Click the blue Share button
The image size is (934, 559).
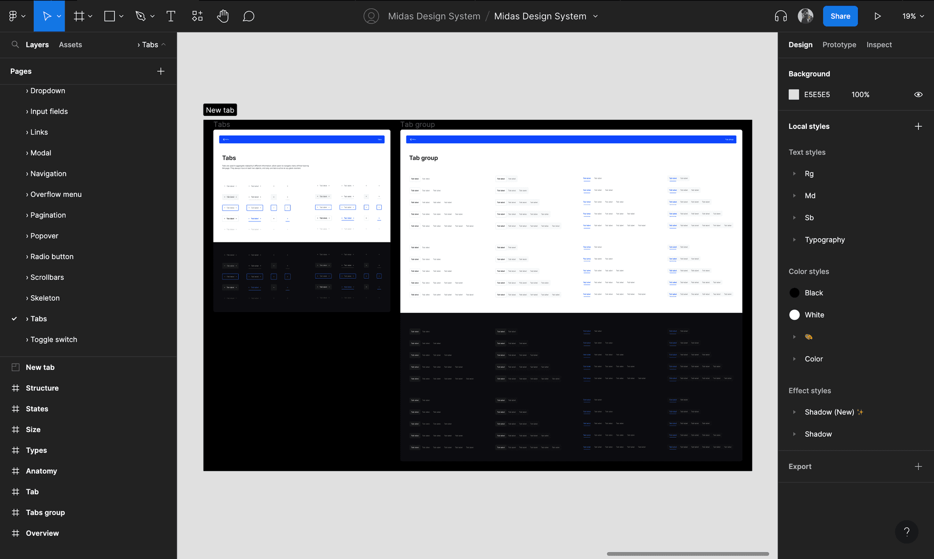tap(840, 16)
